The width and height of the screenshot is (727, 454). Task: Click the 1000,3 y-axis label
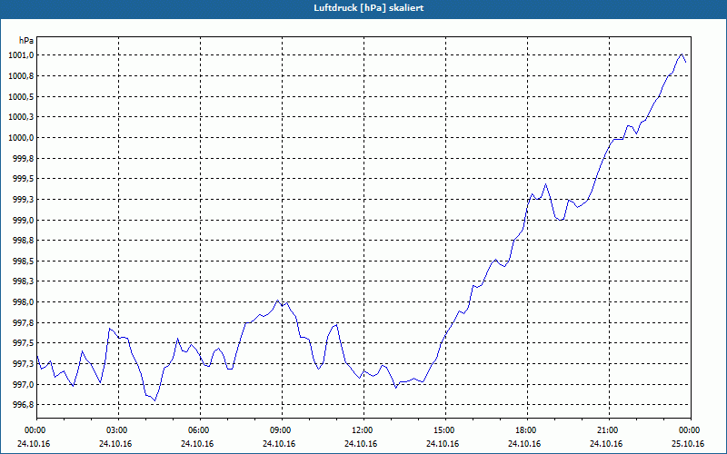tap(21, 117)
